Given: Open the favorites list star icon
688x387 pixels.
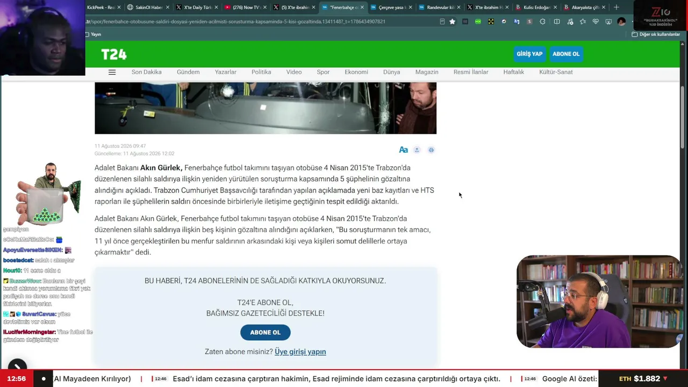Looking at the screenshot, I should coord(583,21).
